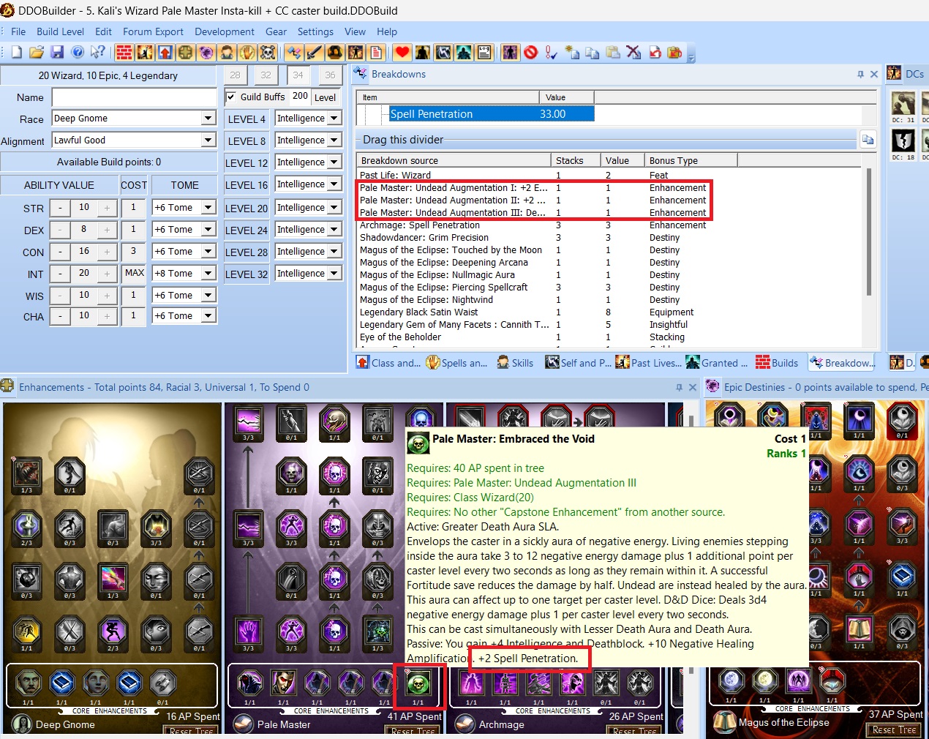Click Reset Tree under Magus of the Eclipse
This screenshot has width=929, height=739.
[x=894, y=729]
